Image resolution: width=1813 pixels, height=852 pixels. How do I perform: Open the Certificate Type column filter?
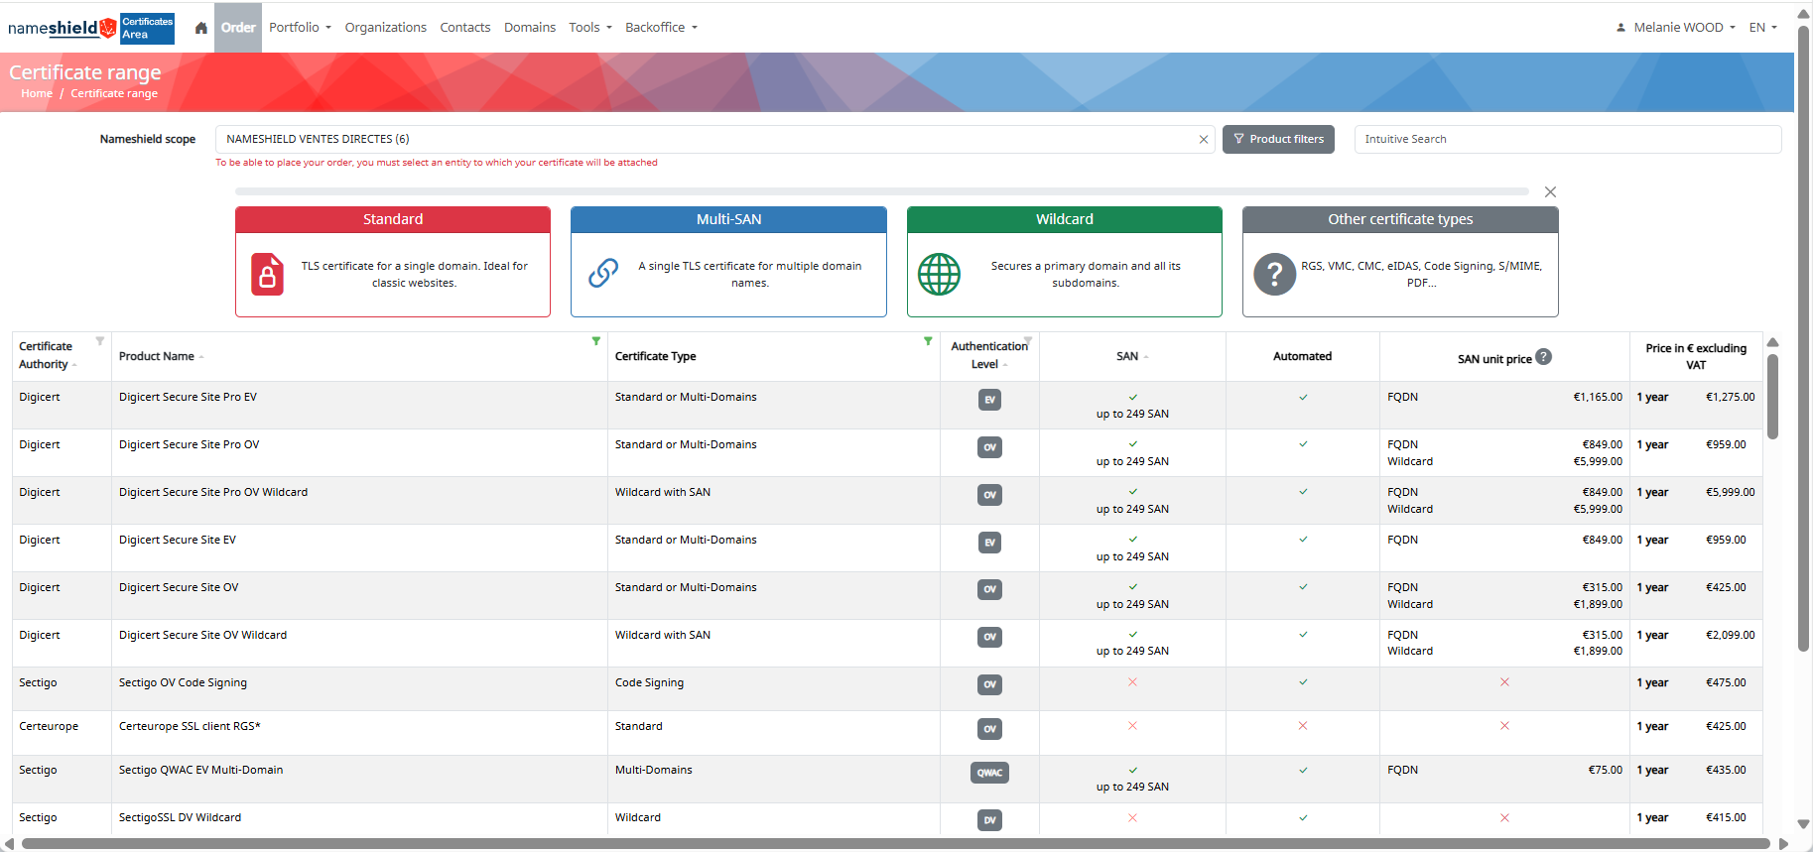(x=928, y=341)
